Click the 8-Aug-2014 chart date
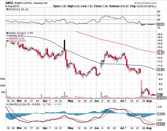167x131 pixels. [x=12, y=6]
